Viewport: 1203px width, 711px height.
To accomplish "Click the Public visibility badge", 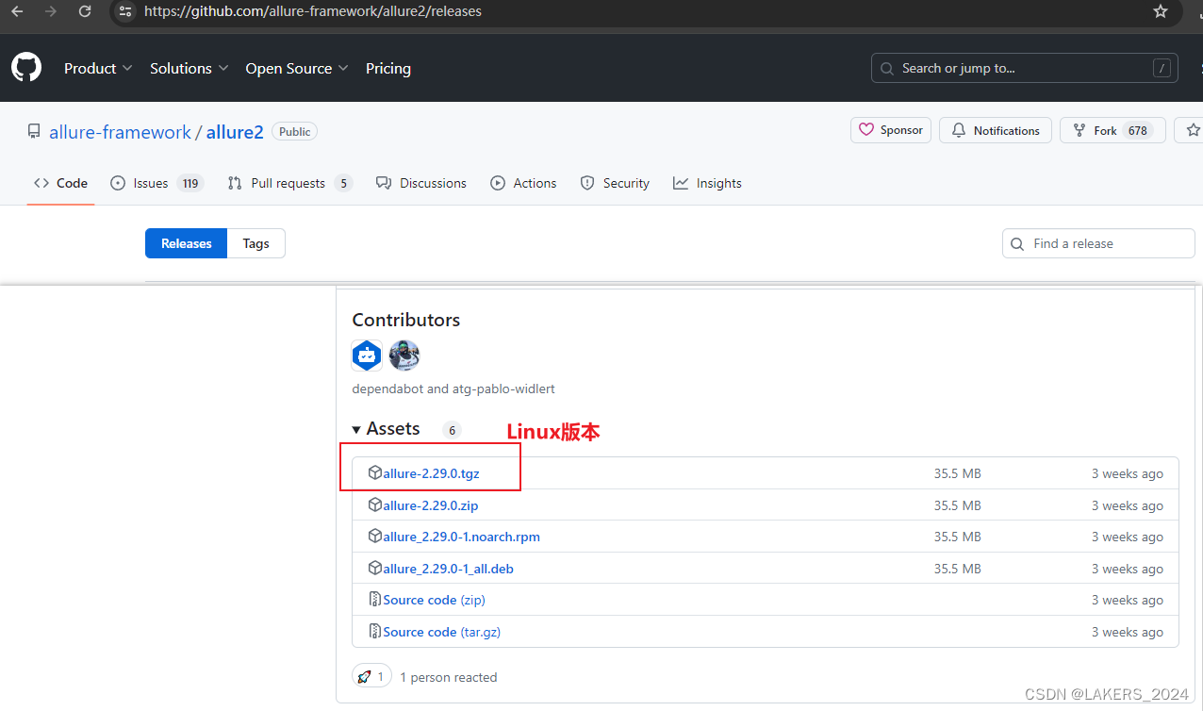I will (295, 132).
